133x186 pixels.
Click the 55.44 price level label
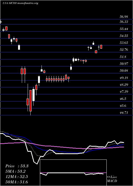tap(124, 29)
